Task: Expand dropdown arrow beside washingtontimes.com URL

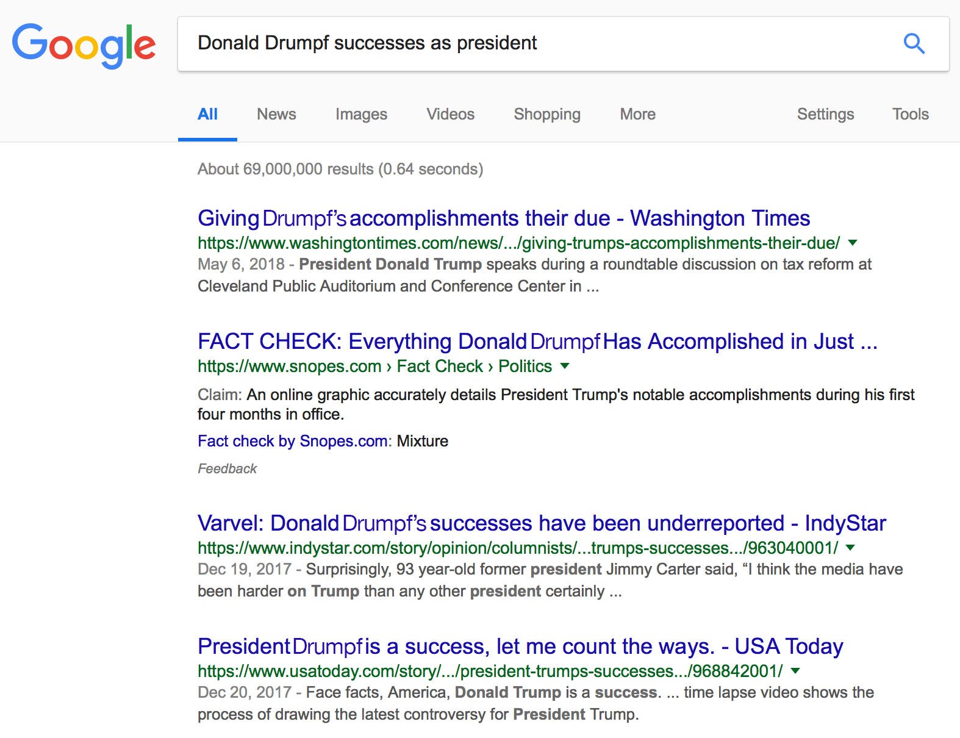Action: point(853,243)
